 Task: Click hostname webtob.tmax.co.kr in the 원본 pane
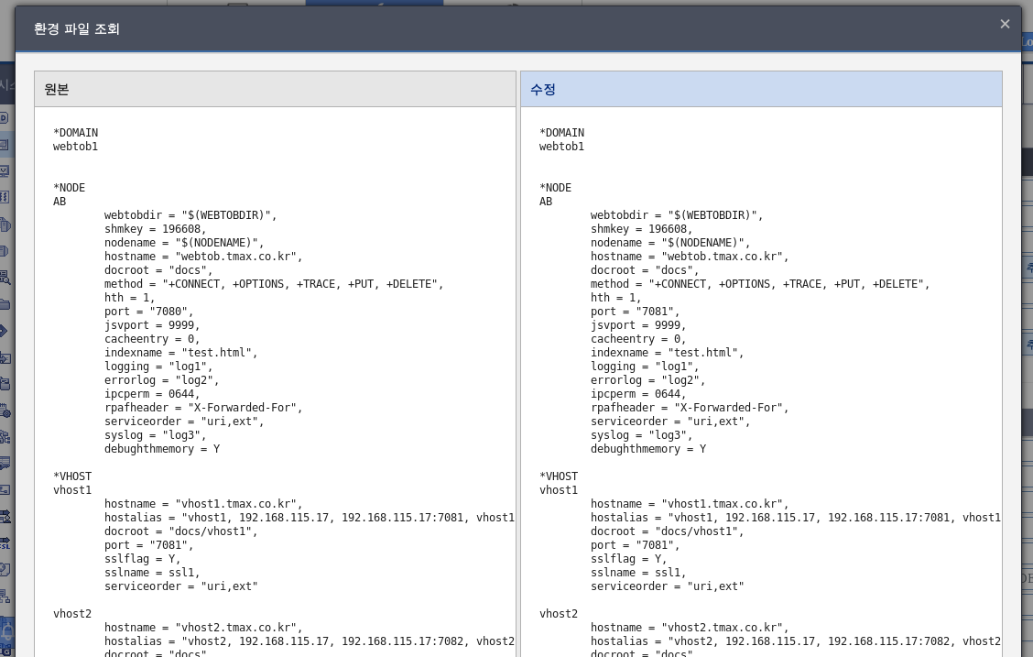tap(203, 257)
